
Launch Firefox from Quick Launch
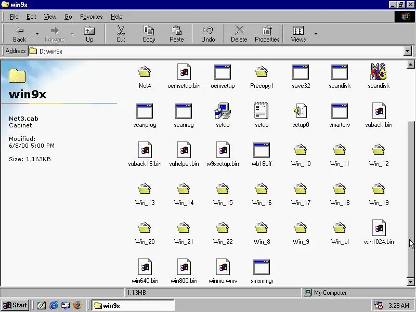(x=77, y=305)
